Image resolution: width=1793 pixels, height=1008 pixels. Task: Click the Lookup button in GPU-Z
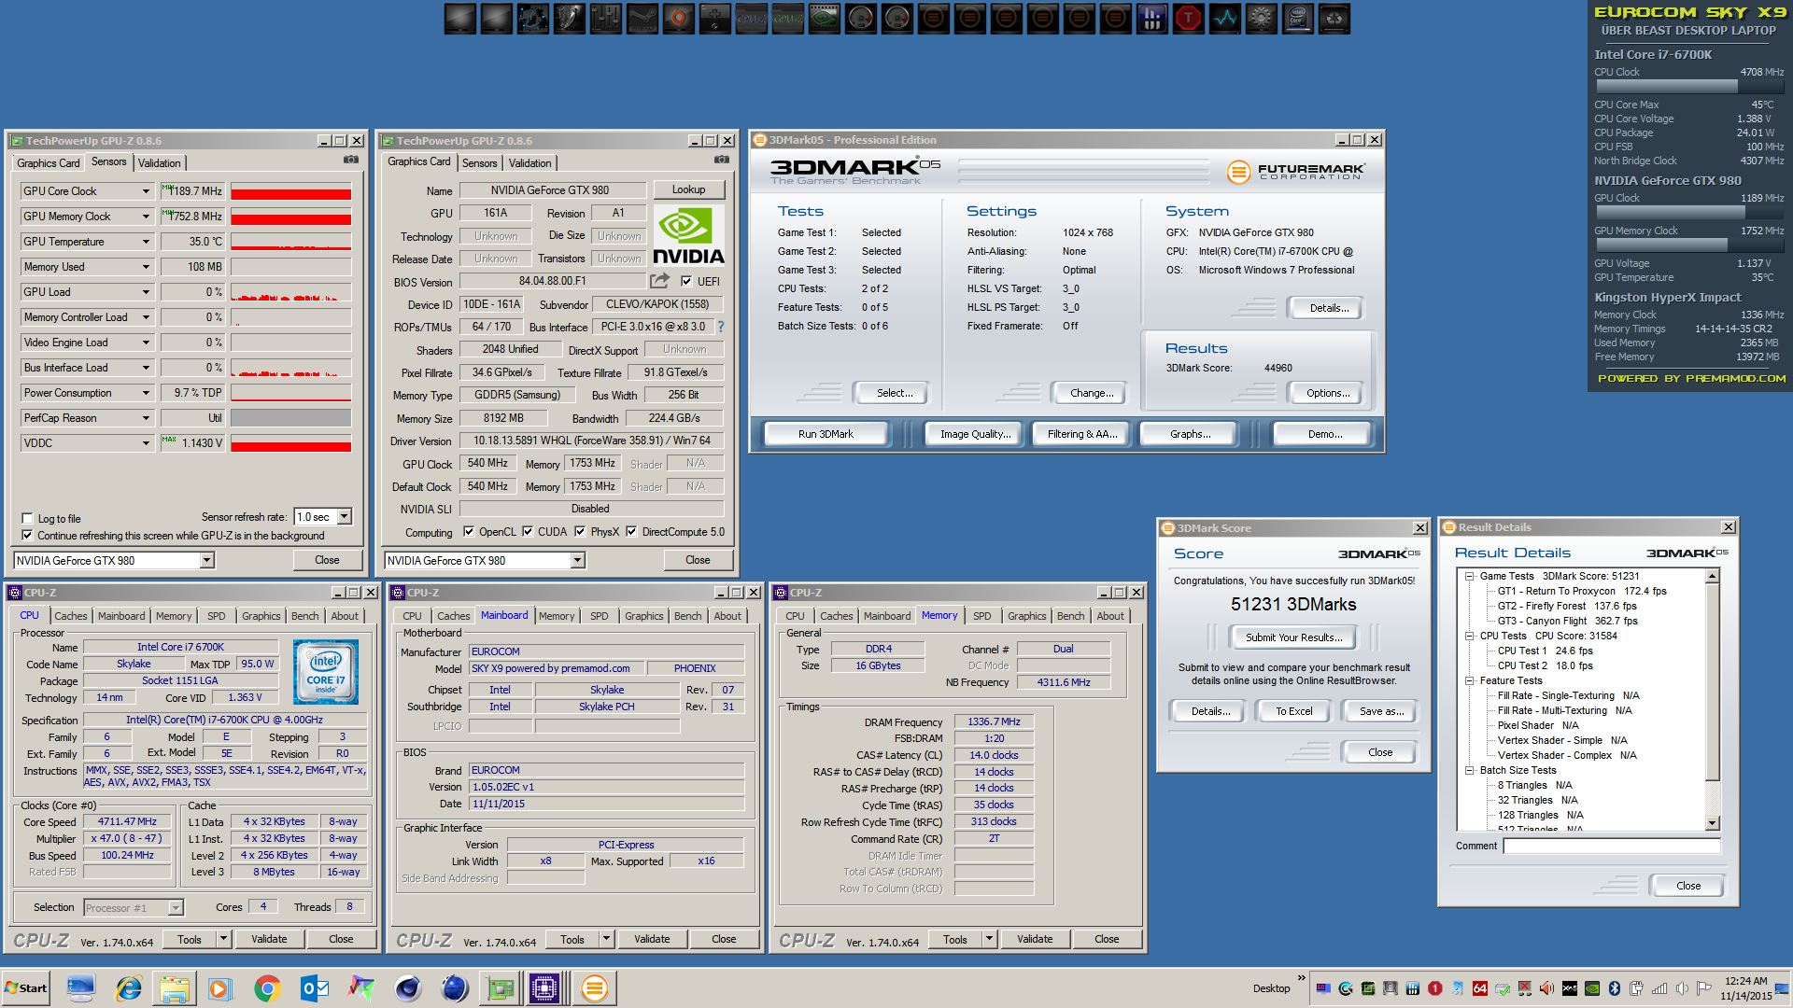688,189
